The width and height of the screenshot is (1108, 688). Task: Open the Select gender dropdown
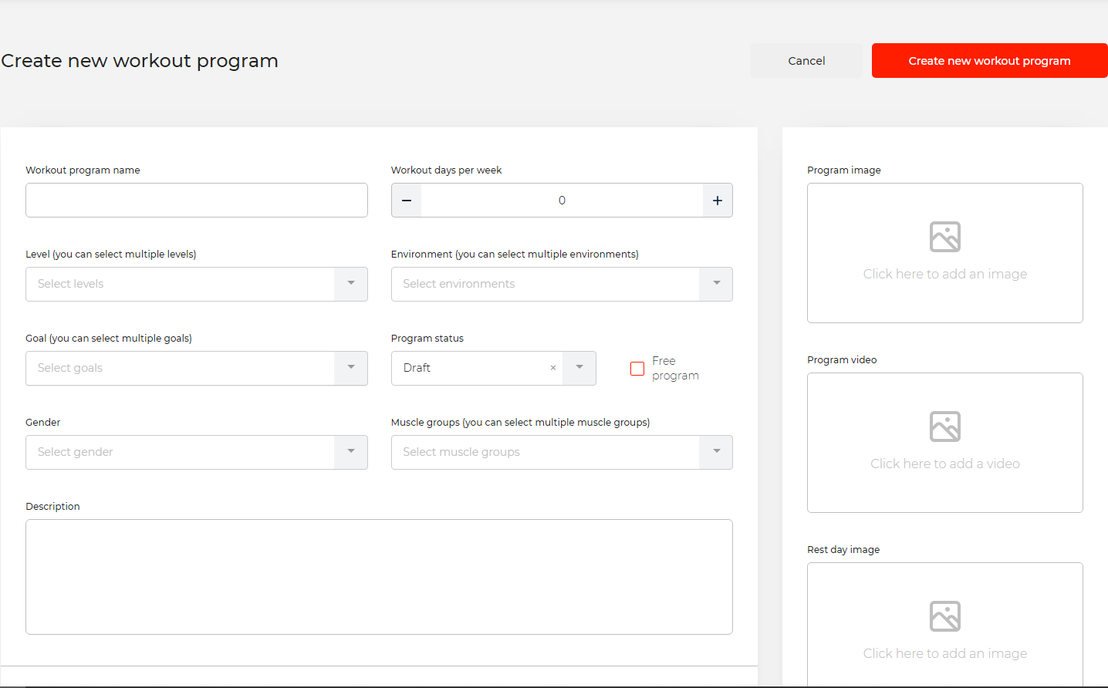tap(351, 452)
